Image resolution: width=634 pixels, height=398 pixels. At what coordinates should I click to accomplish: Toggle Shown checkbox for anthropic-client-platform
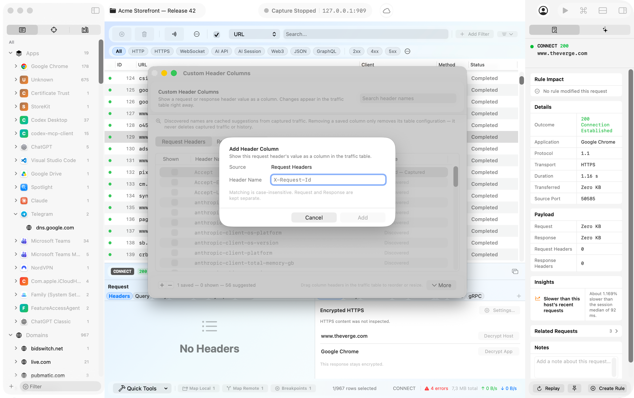coord(175,253)
